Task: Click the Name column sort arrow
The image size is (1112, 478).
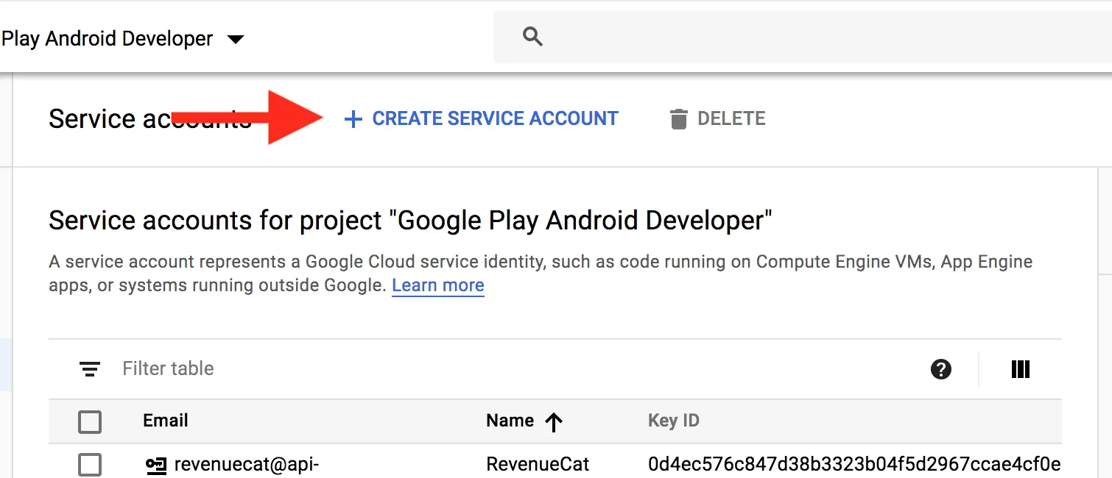Action: 554,421
